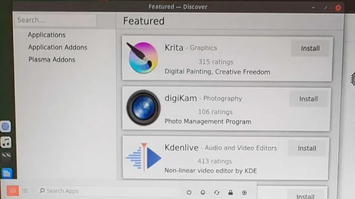This screenshot has width=355, height=199.
Task: Select the red app grid view button
Action: pyautogui.click(x=12, y=191)
